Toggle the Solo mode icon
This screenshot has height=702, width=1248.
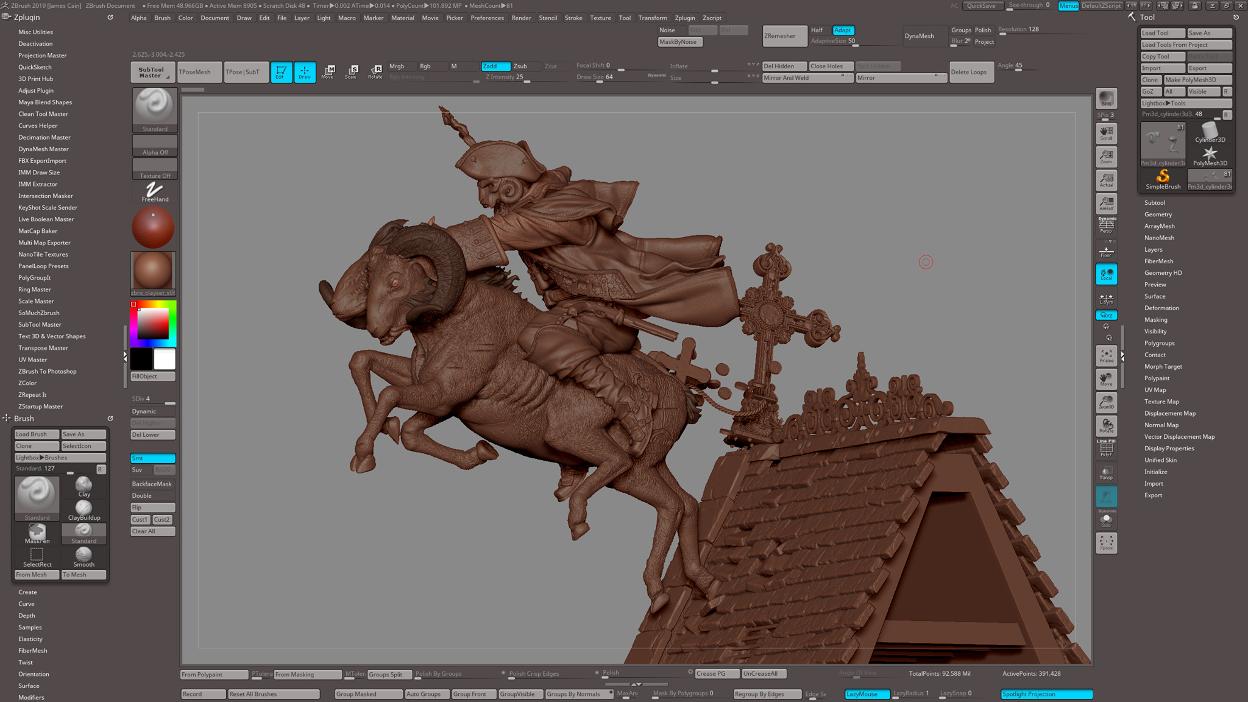(1106, 519)
